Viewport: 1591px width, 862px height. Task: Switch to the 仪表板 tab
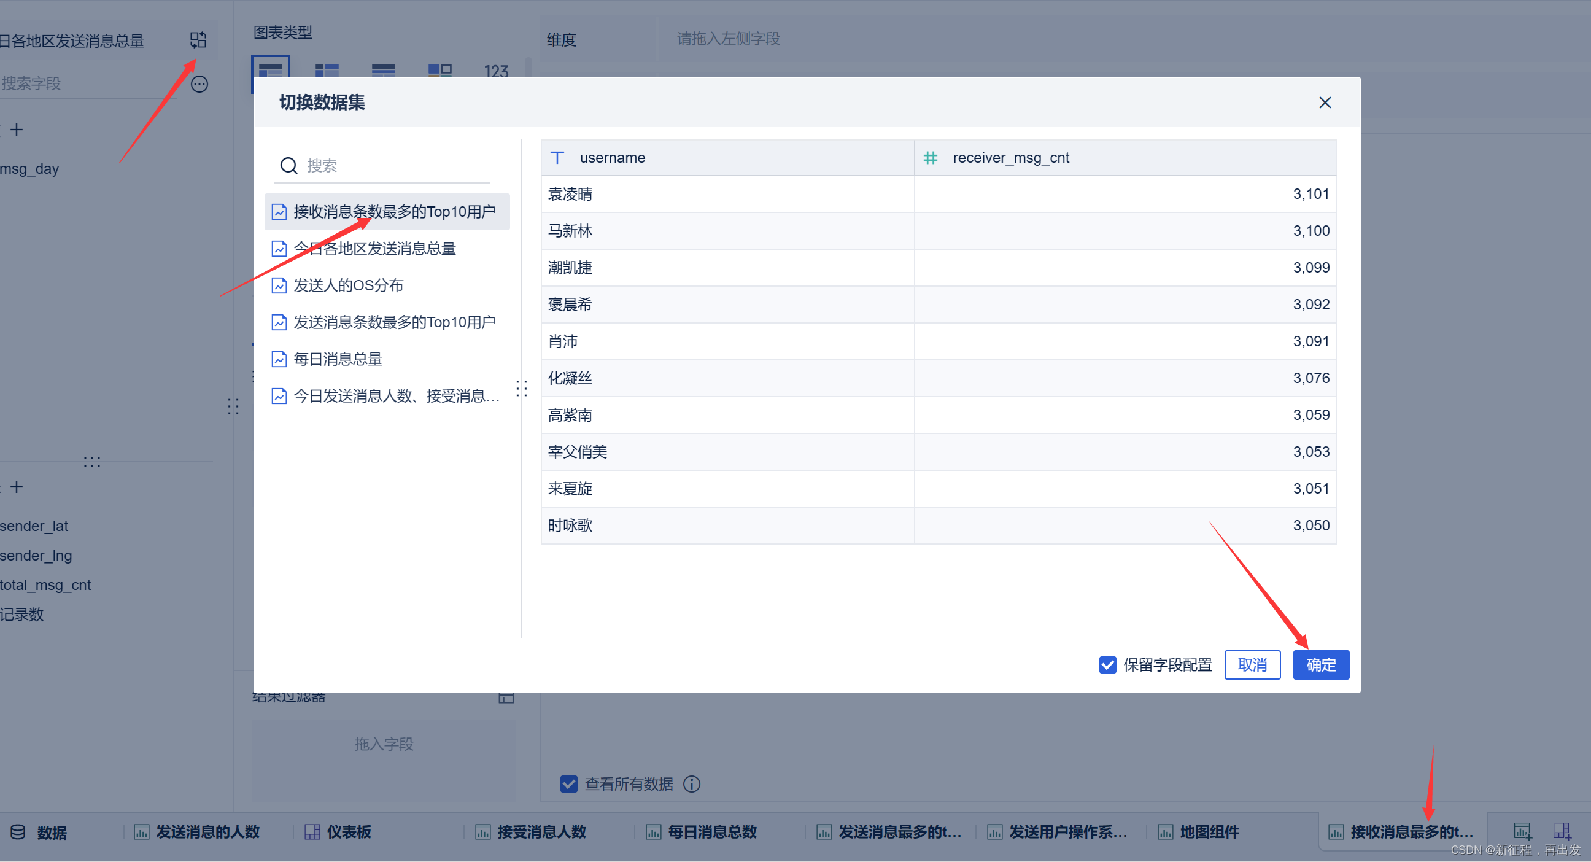(x=338, y=833)
